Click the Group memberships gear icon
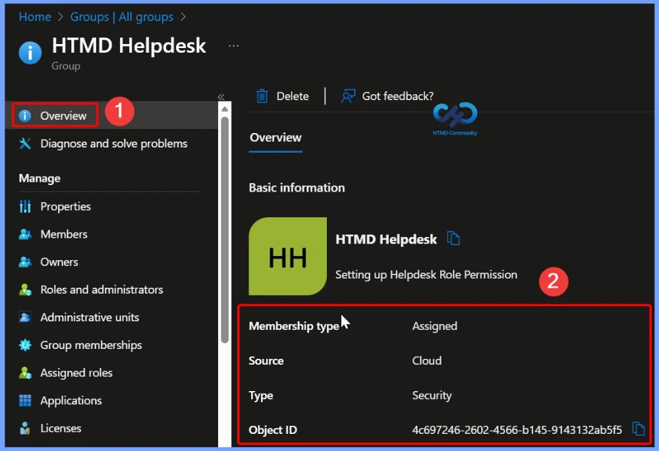This screenshot has height=451, width=659. (26, 345)
